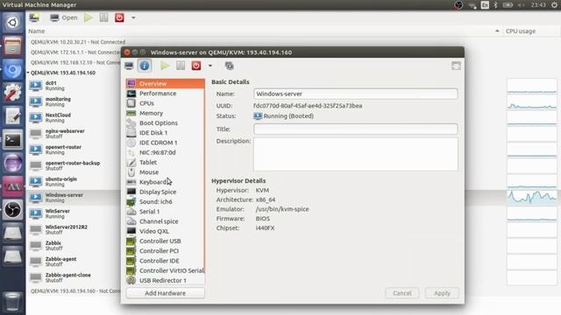Select openwrt-router-backup VM in list
Image resolution: width=561 pixels, height=315 pixels.
point(74,165)
